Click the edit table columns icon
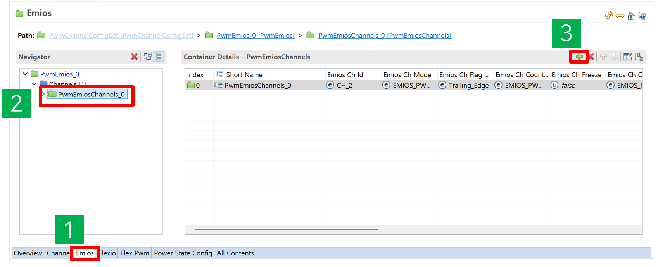 627,57
